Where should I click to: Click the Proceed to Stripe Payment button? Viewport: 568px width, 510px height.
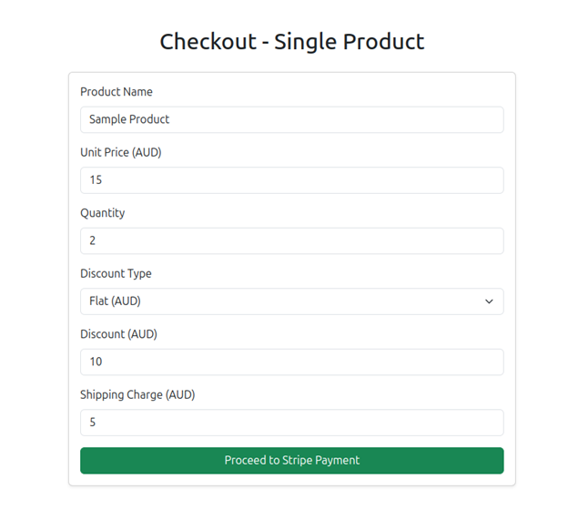[291, 461]
